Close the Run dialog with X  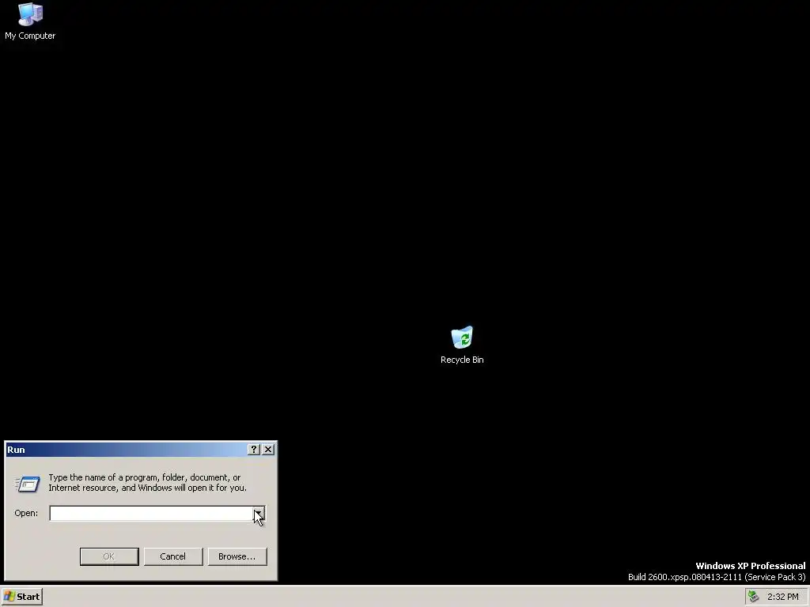tap(268, 450)
